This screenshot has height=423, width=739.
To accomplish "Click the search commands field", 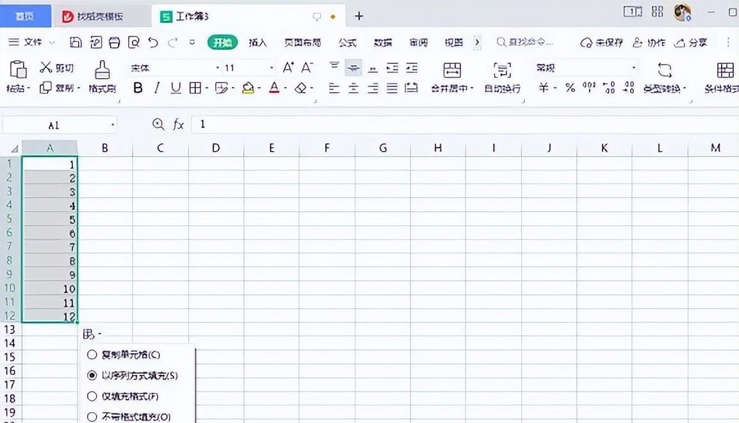I will pos(526,42).
